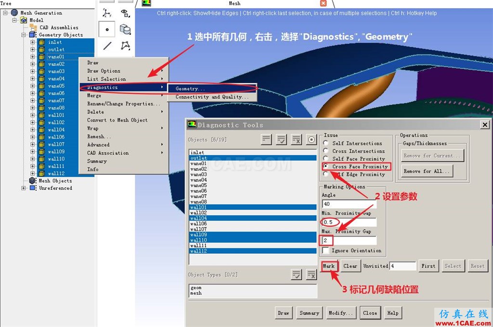493x327 pixels.
Task: Click select-all icon above Objects list
Action: (281, 139)
